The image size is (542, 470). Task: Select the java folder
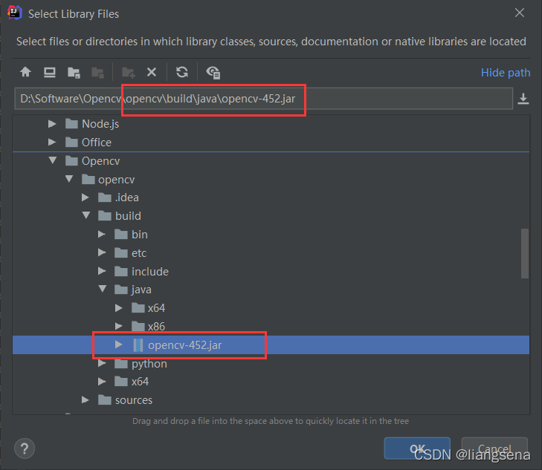tap(141, 290)
